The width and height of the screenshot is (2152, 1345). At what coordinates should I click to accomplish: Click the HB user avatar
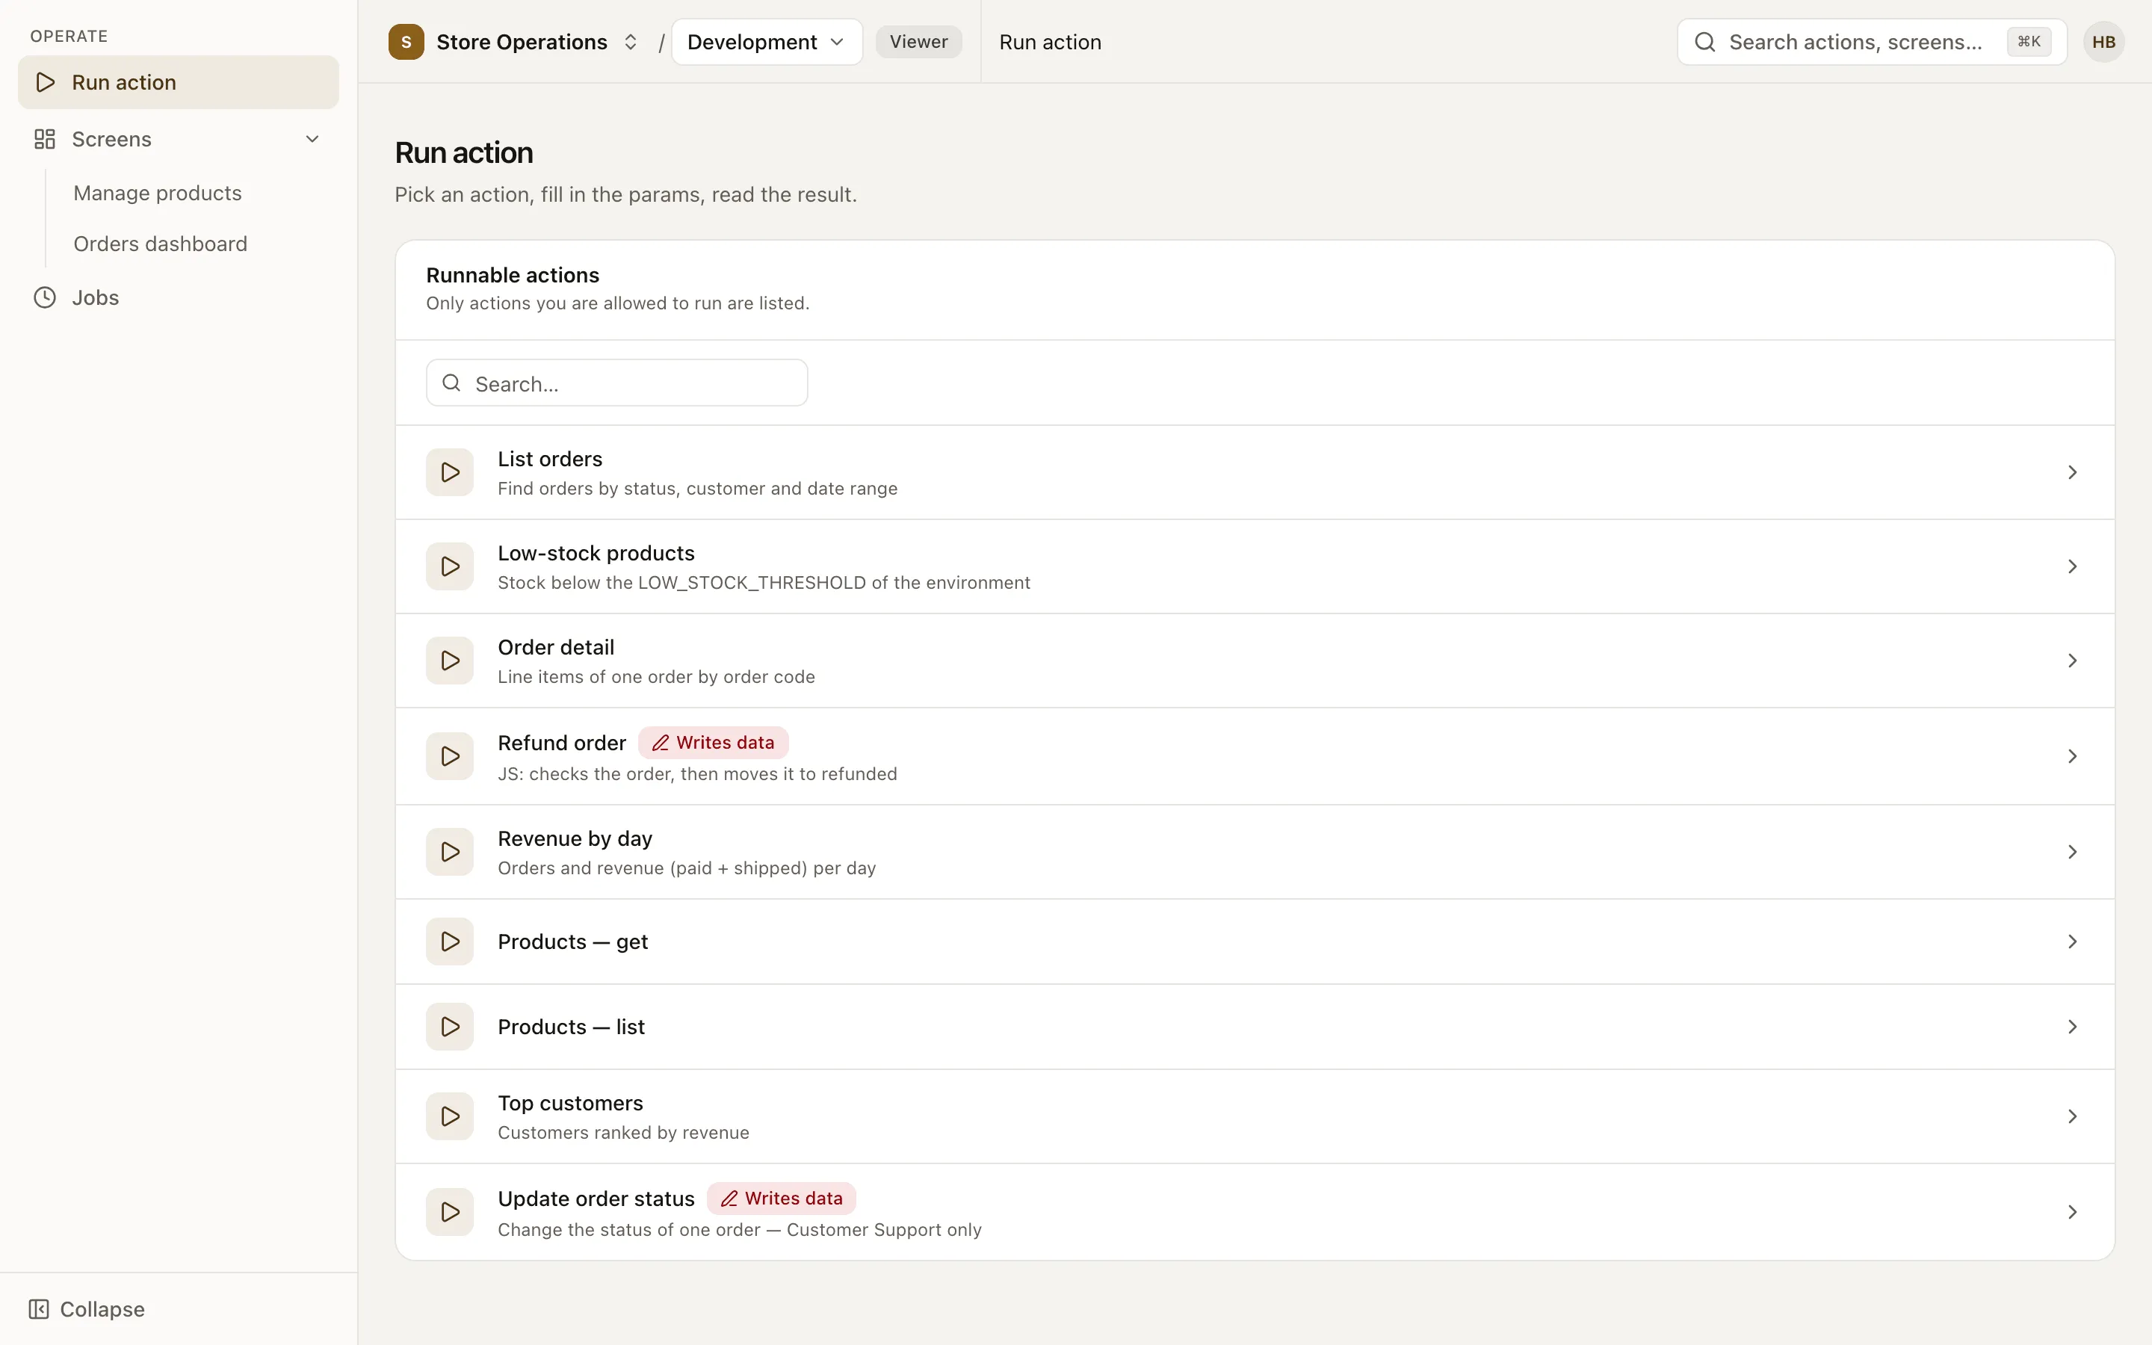click(2103, 42)
